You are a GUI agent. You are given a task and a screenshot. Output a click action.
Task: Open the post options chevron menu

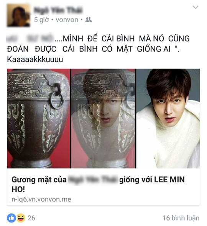tap(195, 7)
